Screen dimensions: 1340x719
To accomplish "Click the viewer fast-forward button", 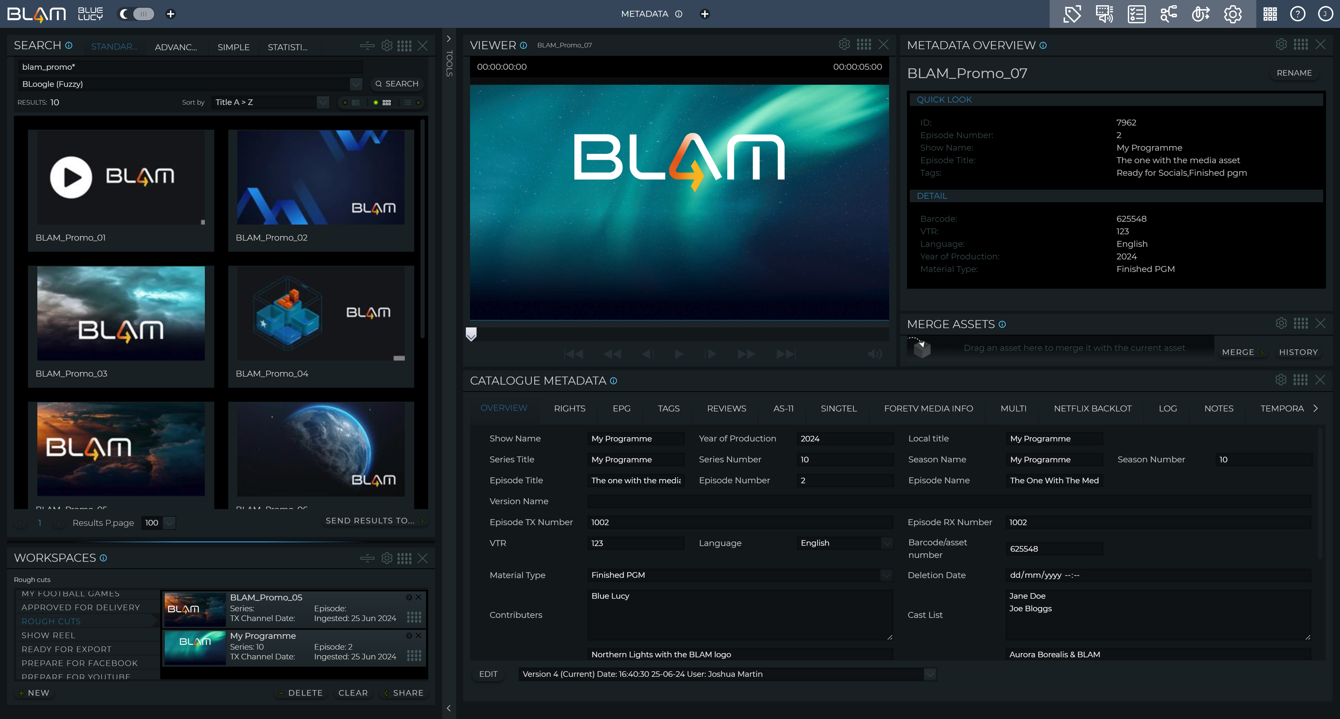I will coord(746,354).
